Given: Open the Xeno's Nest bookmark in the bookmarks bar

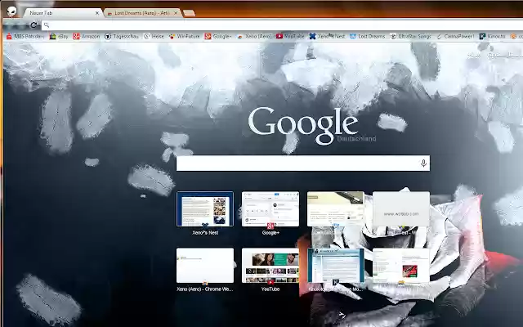Looking at the screenshot, I should (x=327, y=36).
